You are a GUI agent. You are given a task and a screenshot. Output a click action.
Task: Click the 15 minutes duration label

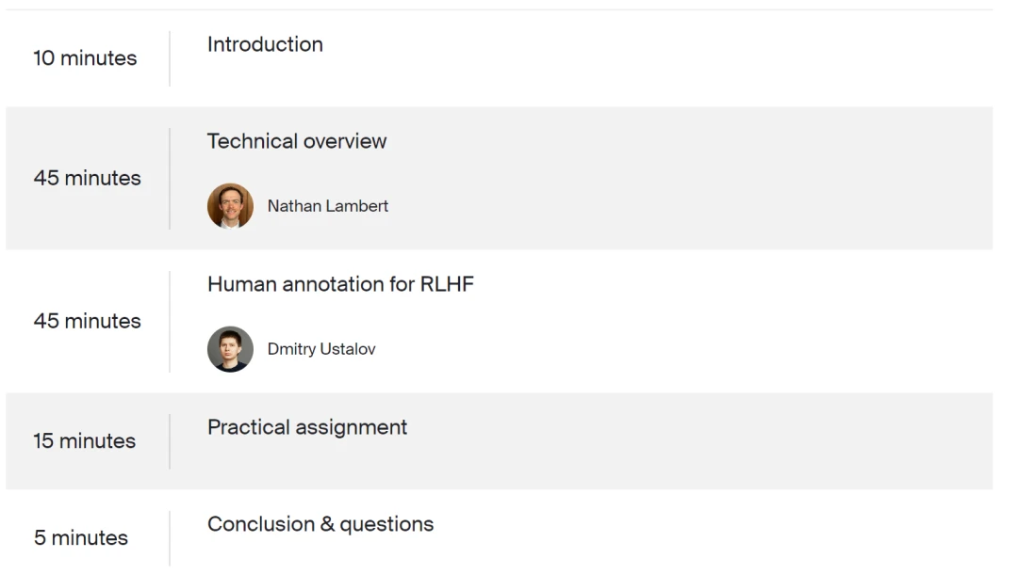[x=85, y=441]
